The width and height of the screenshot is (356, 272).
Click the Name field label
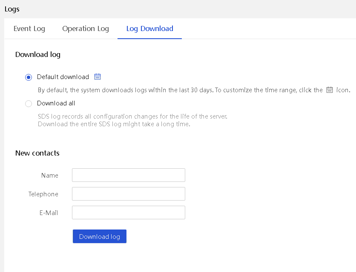[50, 176]
